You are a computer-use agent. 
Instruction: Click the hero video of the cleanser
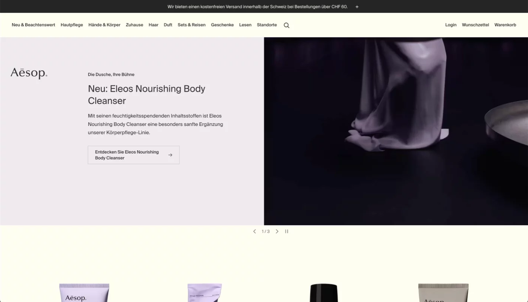(x=396, y=131)
